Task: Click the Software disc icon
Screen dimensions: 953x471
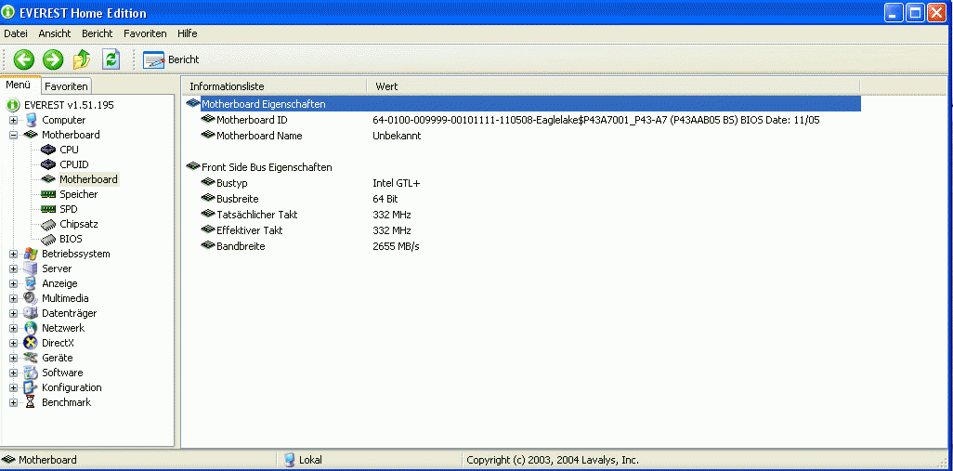Action: pyautogui.click(x=31, y=373)
